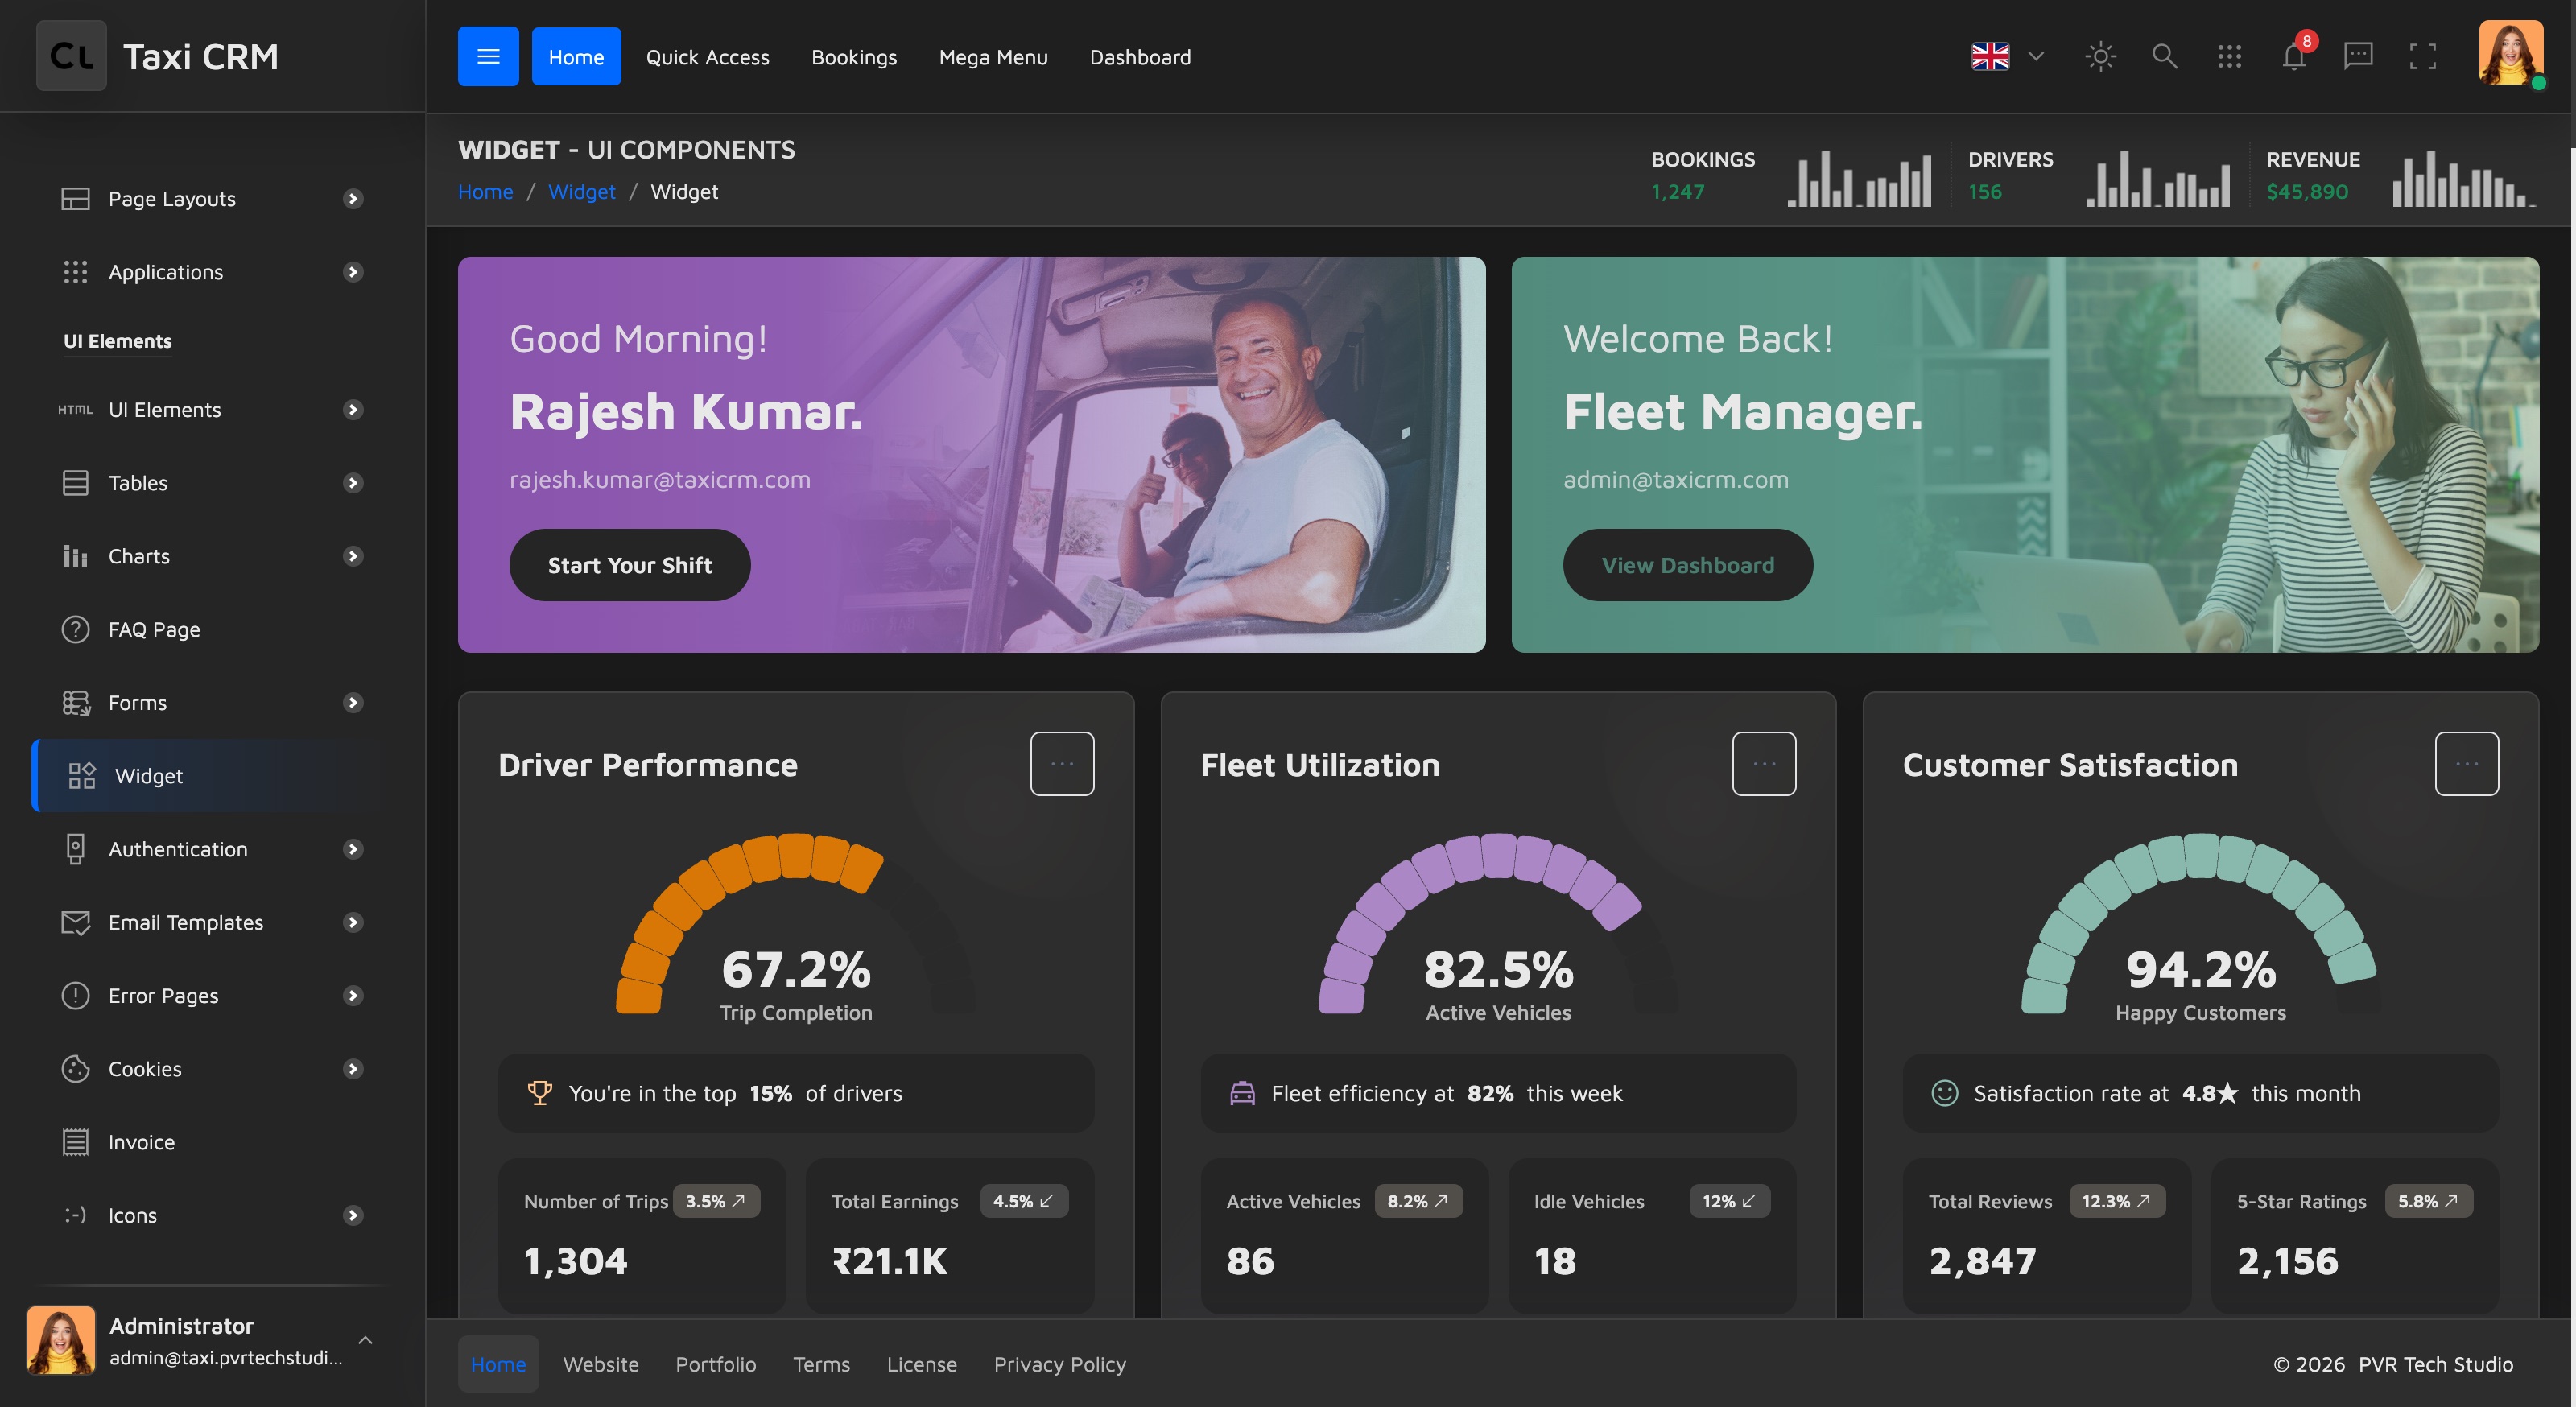Open the Quick Access menu

[707, 57]
